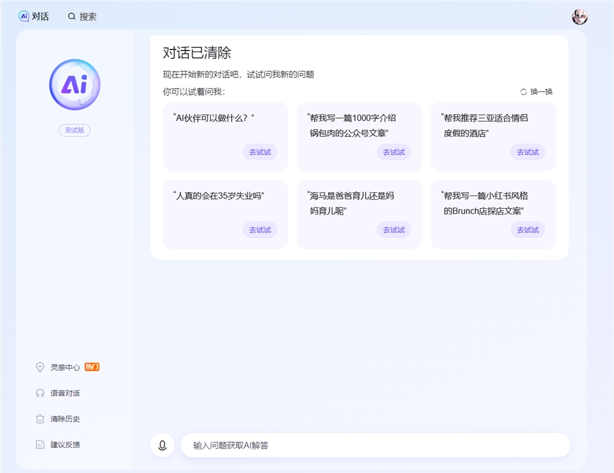Click the 灵感中心 lightbulb icon
This screenshot has width=614, height=473.
pos(40,367)
